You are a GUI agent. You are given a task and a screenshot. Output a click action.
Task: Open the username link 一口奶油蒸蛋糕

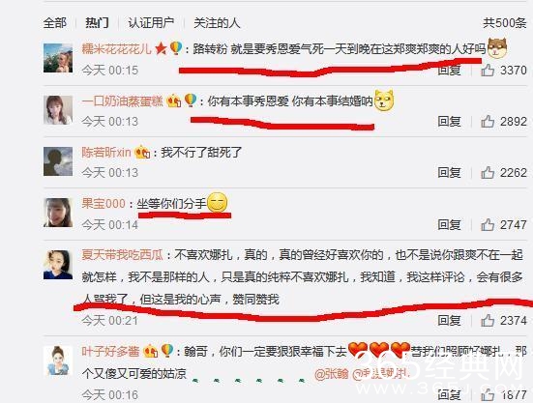(x=123, y=101)
